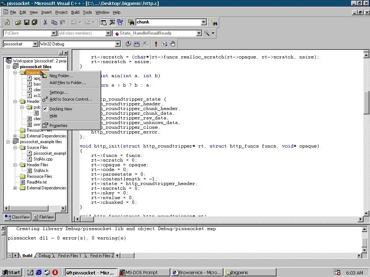This screenshot has width=370, height=277.
Task: Collapse the pisssocket files tree node
Action: pos(8,67)
